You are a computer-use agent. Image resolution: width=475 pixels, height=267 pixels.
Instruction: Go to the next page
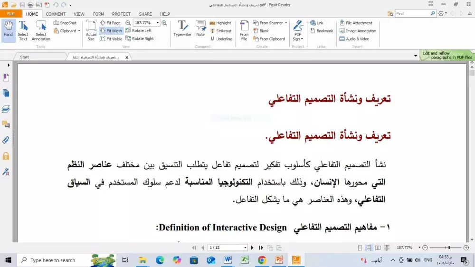252,248
